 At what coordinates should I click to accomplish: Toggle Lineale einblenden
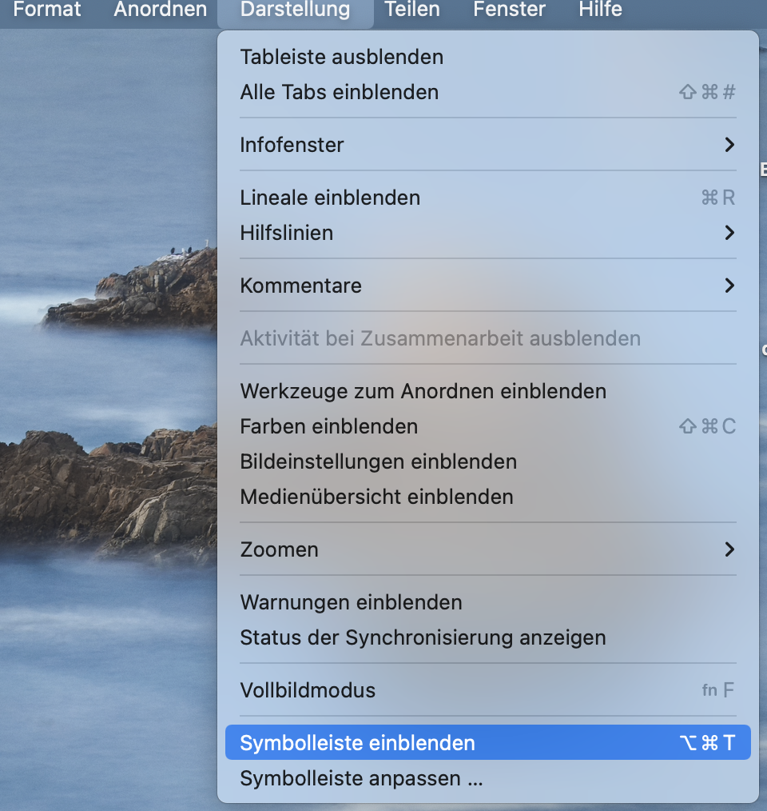coord(488,198)
